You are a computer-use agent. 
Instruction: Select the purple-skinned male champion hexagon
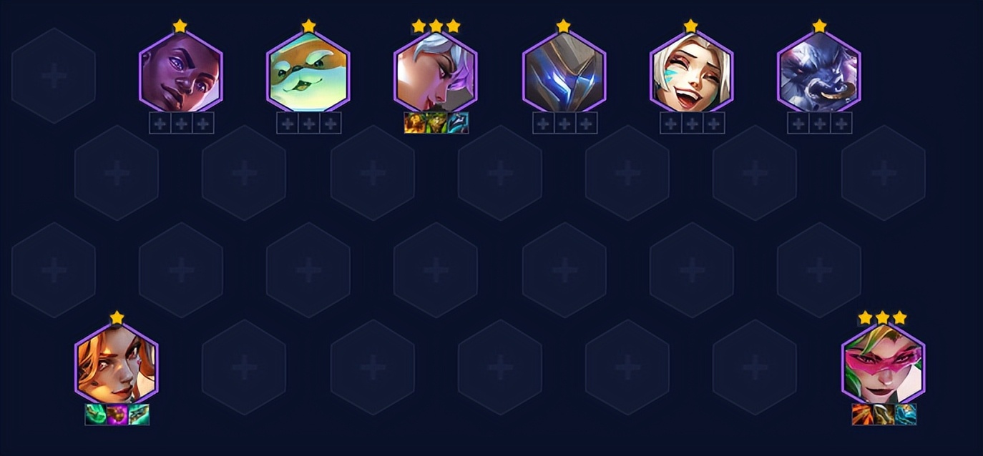tap(181, 73)
